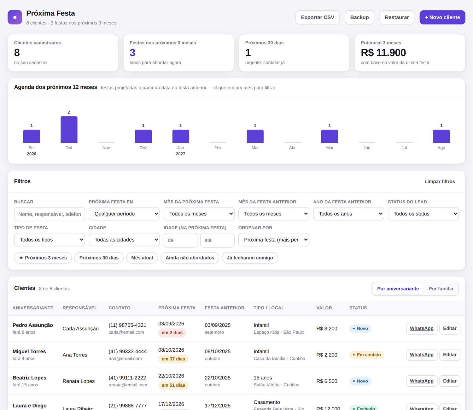Click the 'em 2 dias' badge

tap(172, 333)
